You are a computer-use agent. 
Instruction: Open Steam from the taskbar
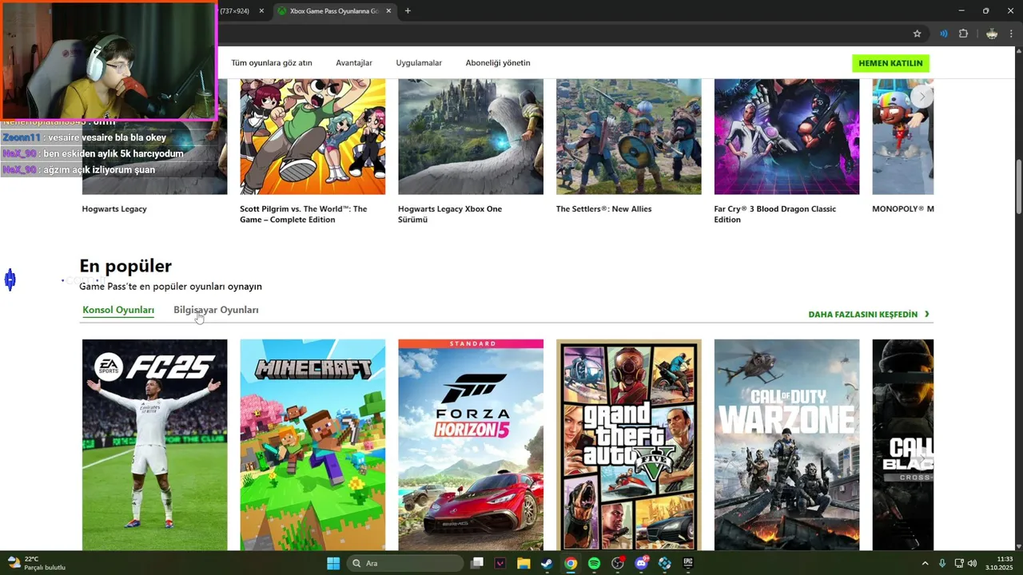point(547,563)
